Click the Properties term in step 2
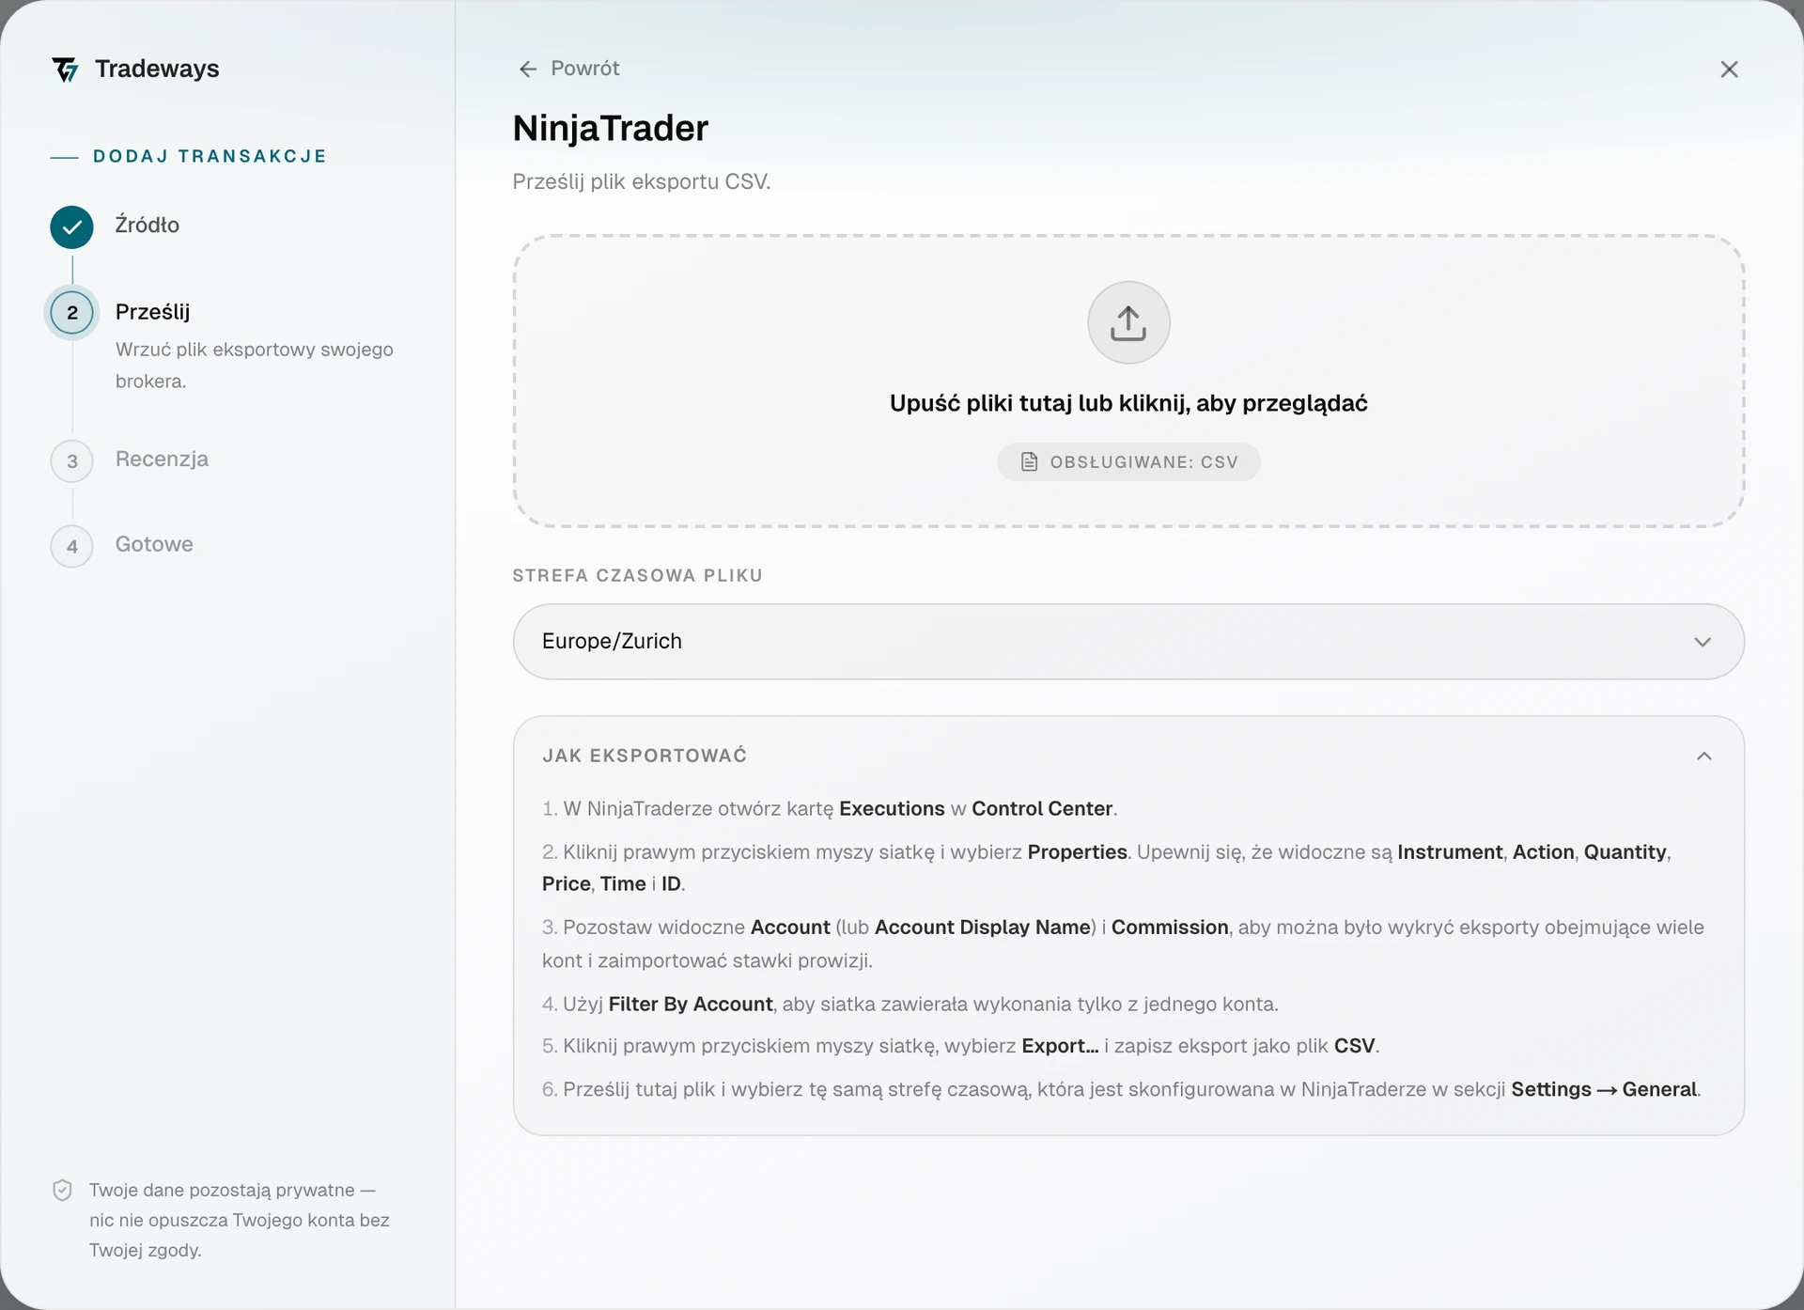1804x1310 pixels. pyautogui.click(x=1077, y=852)
